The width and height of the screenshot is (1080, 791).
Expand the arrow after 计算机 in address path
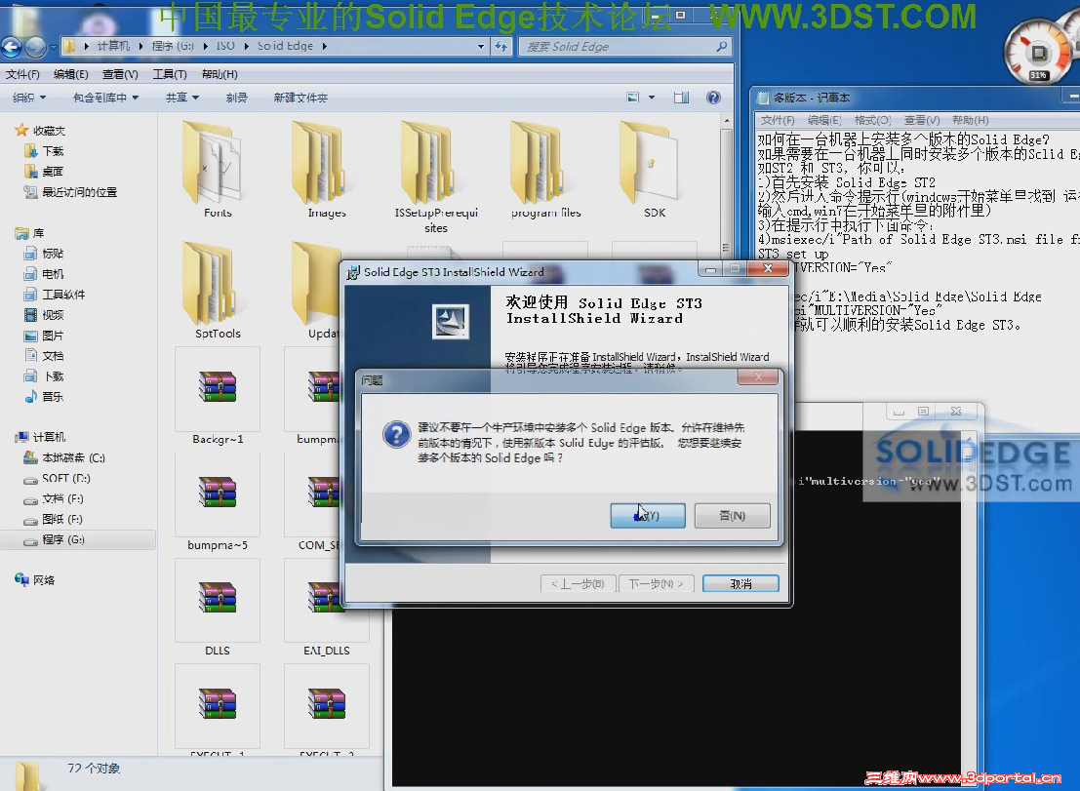140,46
